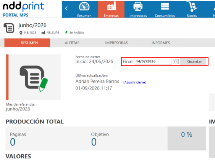This screenshot has height=165, width=215.
Task: Click the 01/09/2026 11:17 timestamp
Action: (x=94, y=88)
